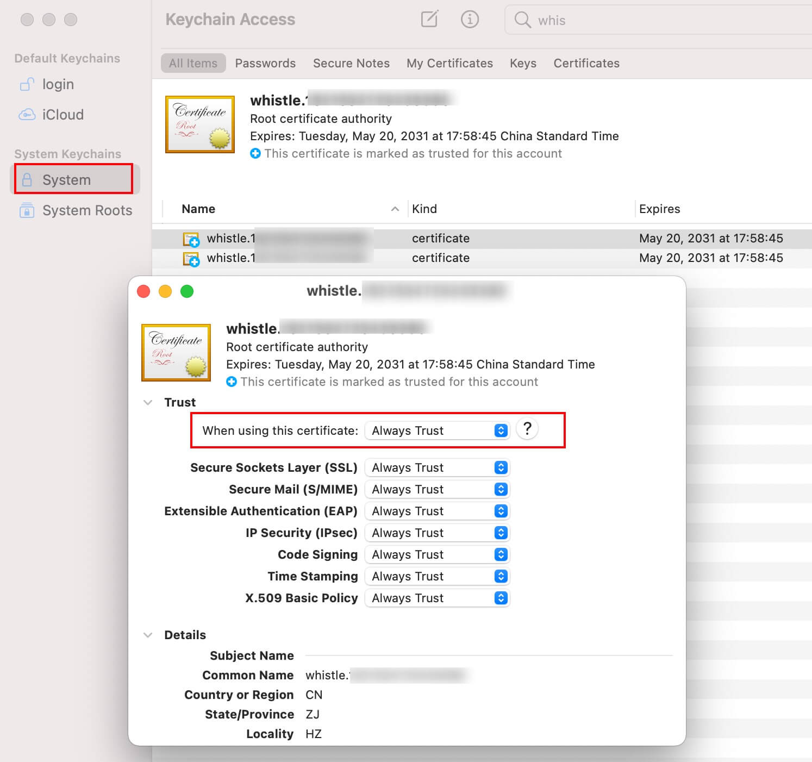The image size is (812, 762).
Task: Click blue plus trusted badge in detail window
Action: click(x=232, y=382)
